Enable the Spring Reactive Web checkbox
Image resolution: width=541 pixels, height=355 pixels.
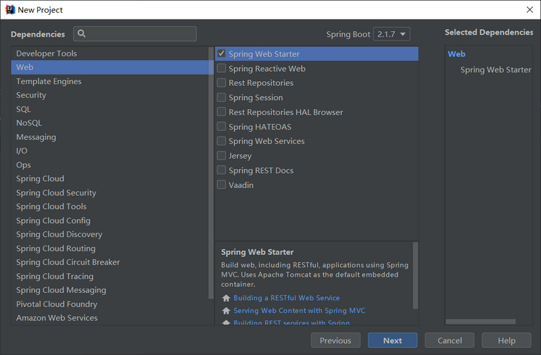pyautogui.click(x=221, y=68)
